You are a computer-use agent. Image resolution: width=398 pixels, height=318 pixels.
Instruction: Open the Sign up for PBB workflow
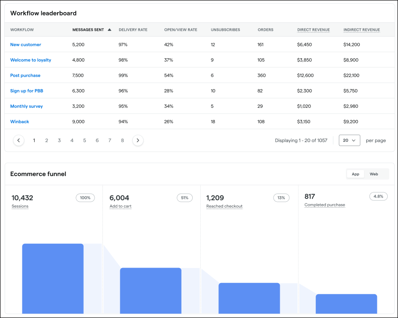(27, 91)
